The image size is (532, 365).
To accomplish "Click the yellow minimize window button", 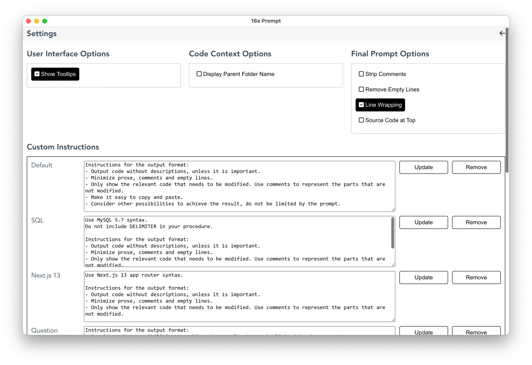I will (37, 21).
